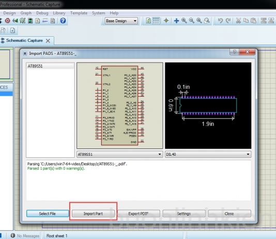The image size is (276, 239).
Task: Toggle the grid display icon
Action: click(x=156, y=21)
